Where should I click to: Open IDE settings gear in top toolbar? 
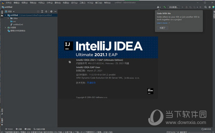point(210,7)
